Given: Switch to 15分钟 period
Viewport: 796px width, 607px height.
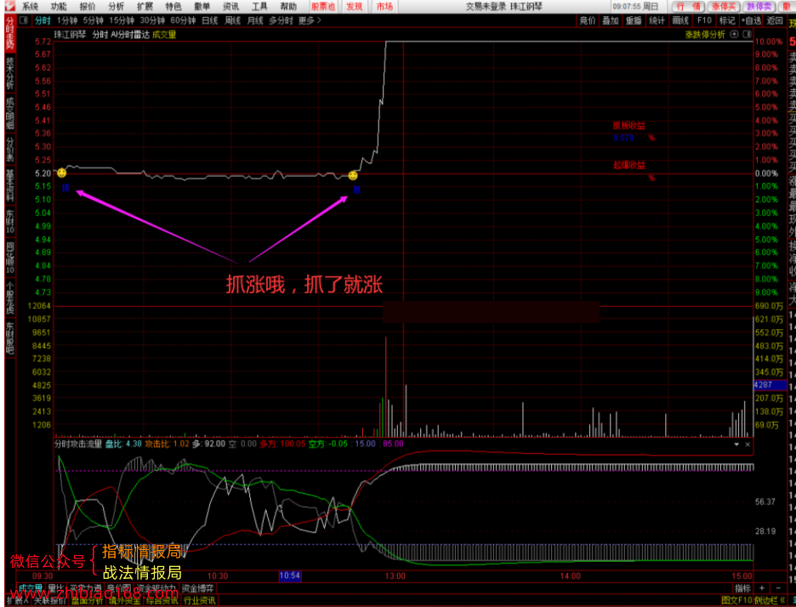Looking at the screenshot, I should (122, 20).
